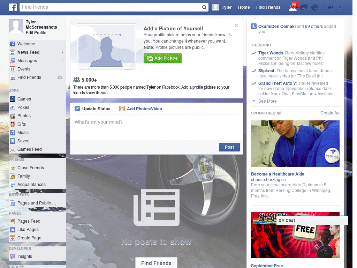The height and width of the screenshot is (268, 357).
Task: Dismiss the Add a Picture card
Action: [236, 25]
